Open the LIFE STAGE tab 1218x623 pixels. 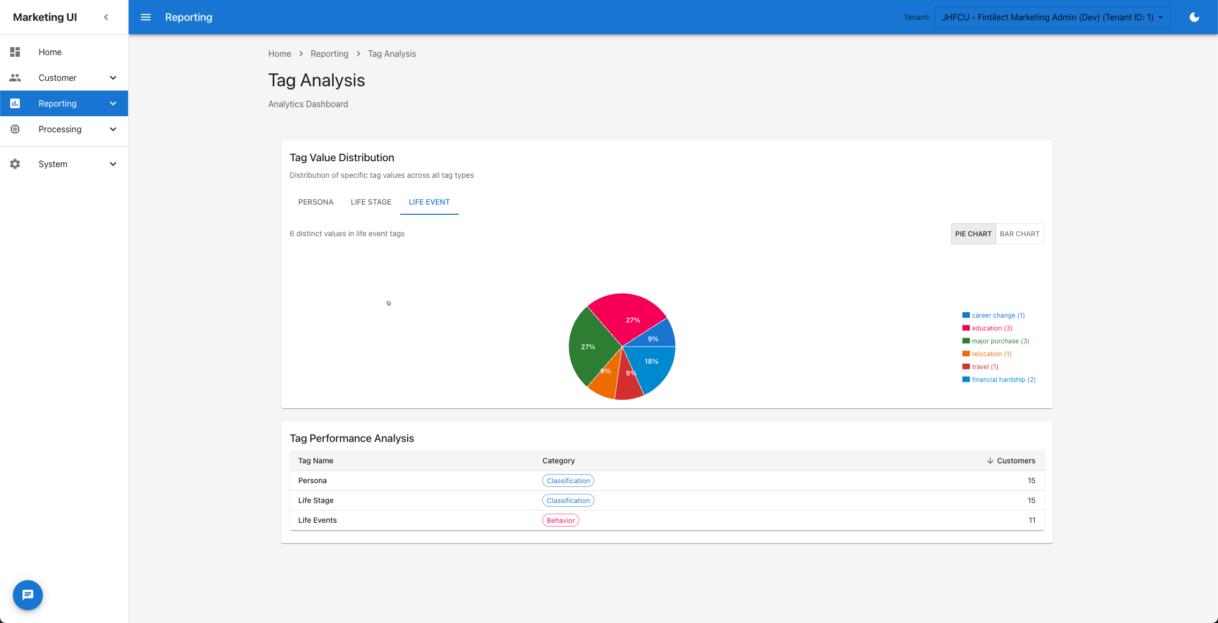tap(371, 202)
